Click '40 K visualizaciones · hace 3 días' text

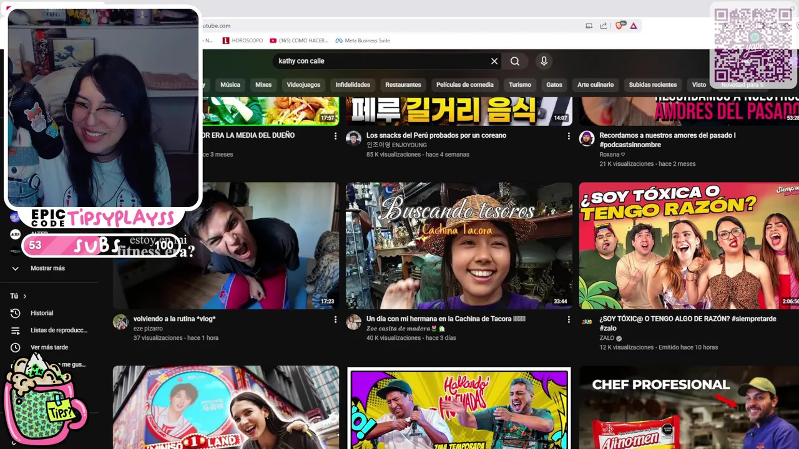point(411,338)
